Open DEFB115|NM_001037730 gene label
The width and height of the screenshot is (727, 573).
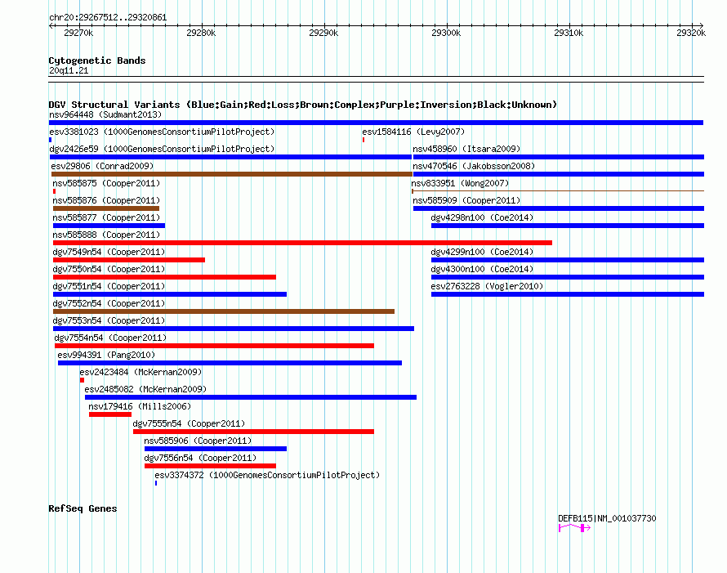click(607, 518)
